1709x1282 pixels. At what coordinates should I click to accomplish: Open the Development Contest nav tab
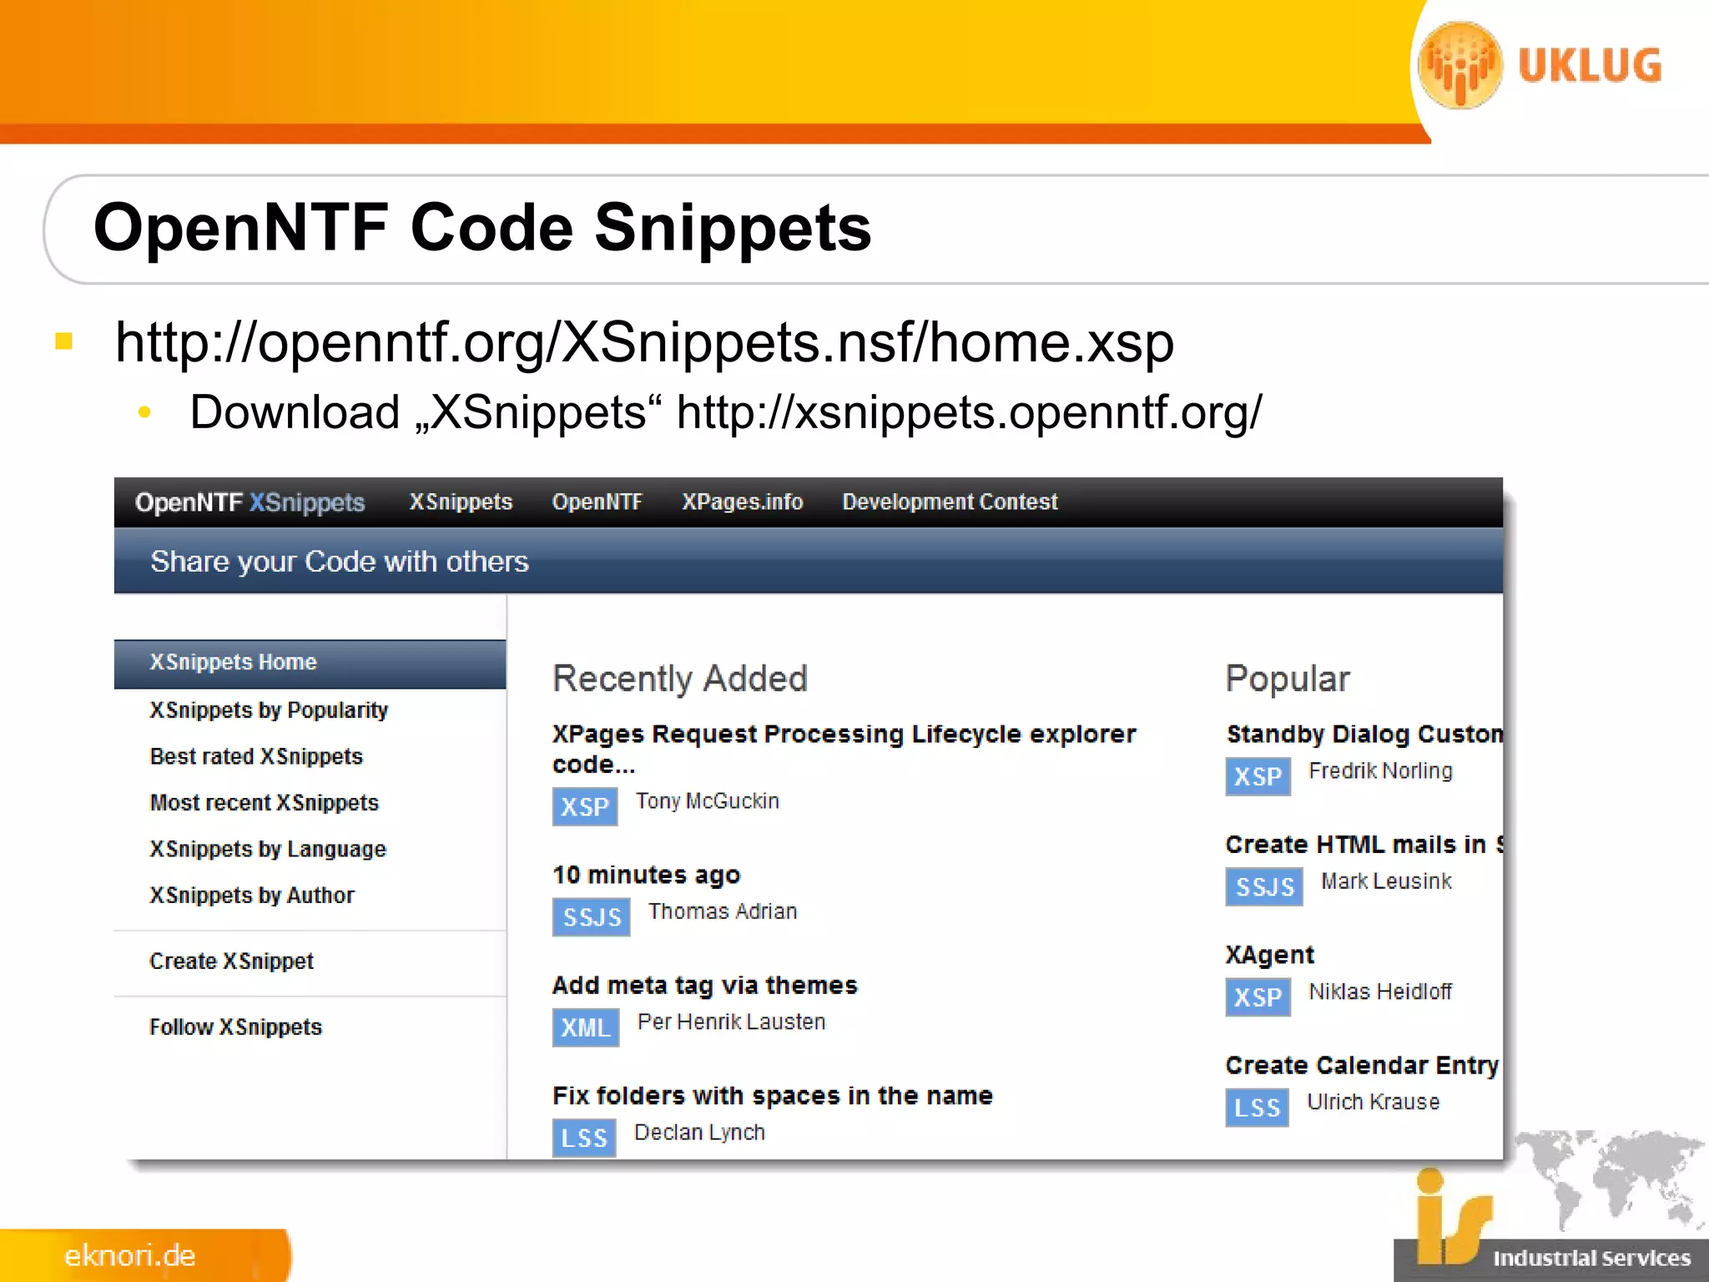click(x=950, y=502)
